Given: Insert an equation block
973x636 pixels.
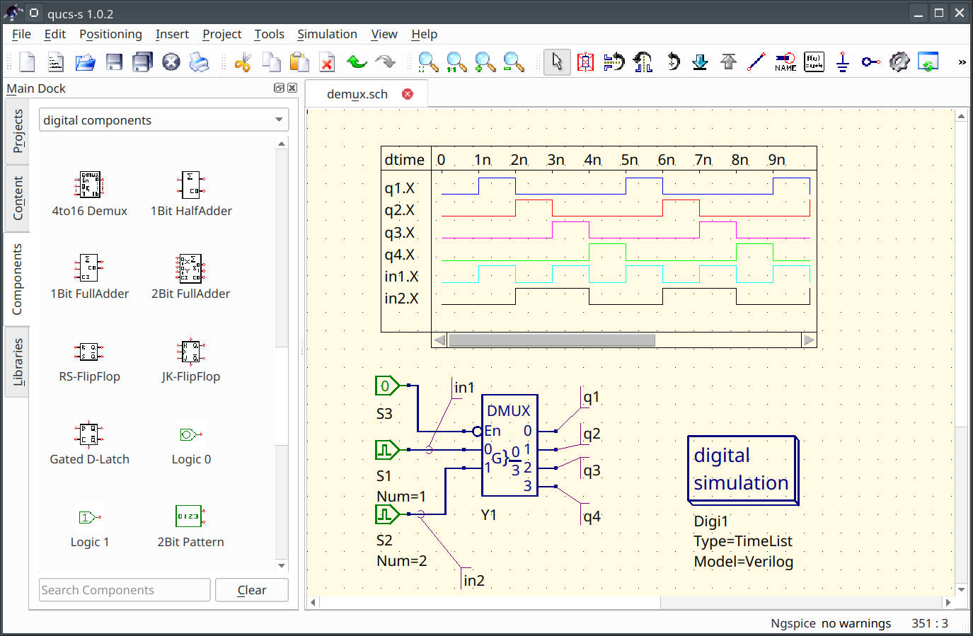Looking at the screenshot, I should click(x=814, y=62).
